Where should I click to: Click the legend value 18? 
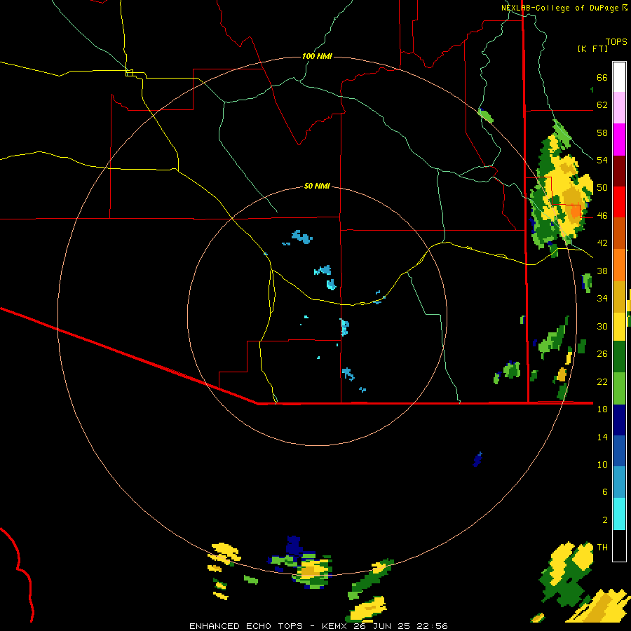pyautogui.click(x=602, y=409)
